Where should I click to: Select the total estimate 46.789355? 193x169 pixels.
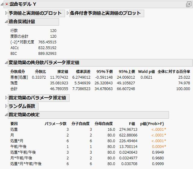pos(59,89)
